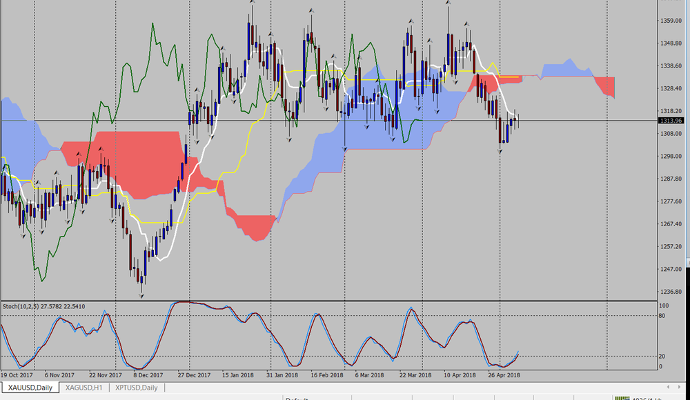Click the stochastic 80 level label
Viewport: 690px width, 400px height.
pos(662,316)
